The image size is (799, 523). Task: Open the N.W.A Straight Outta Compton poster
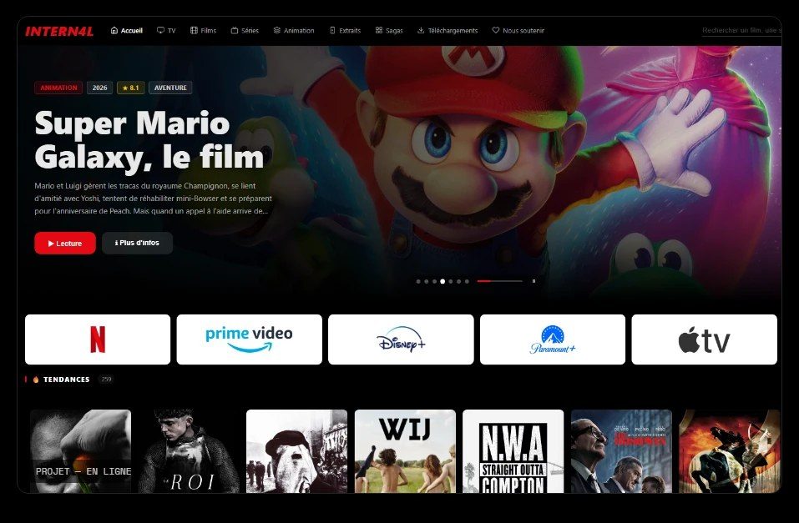pos(513,451)
